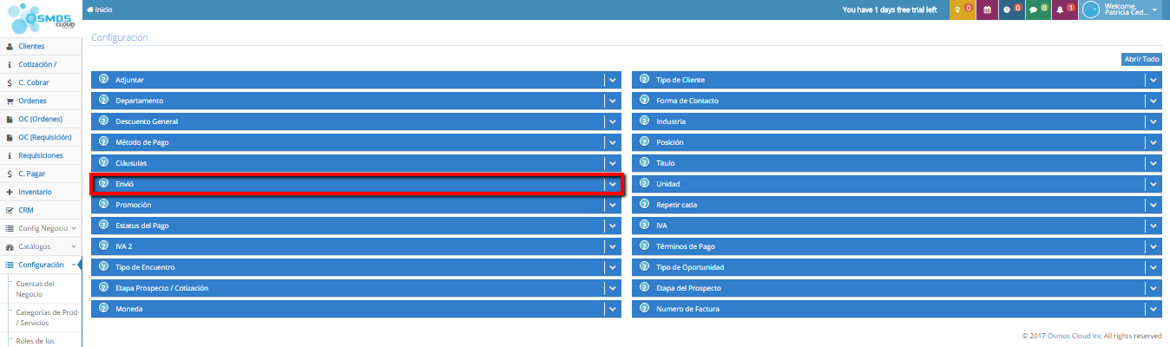
Task: Click the help icon beside Tipo de Cliente
Action: coord(644,79)
